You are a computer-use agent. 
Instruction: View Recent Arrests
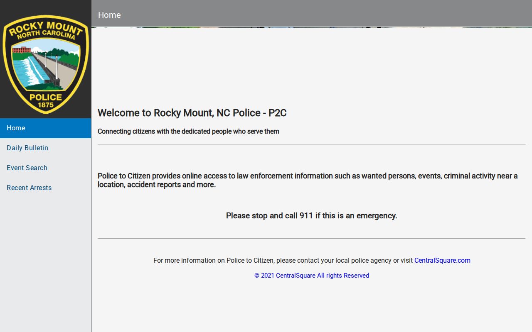click(x=45, y=188)
